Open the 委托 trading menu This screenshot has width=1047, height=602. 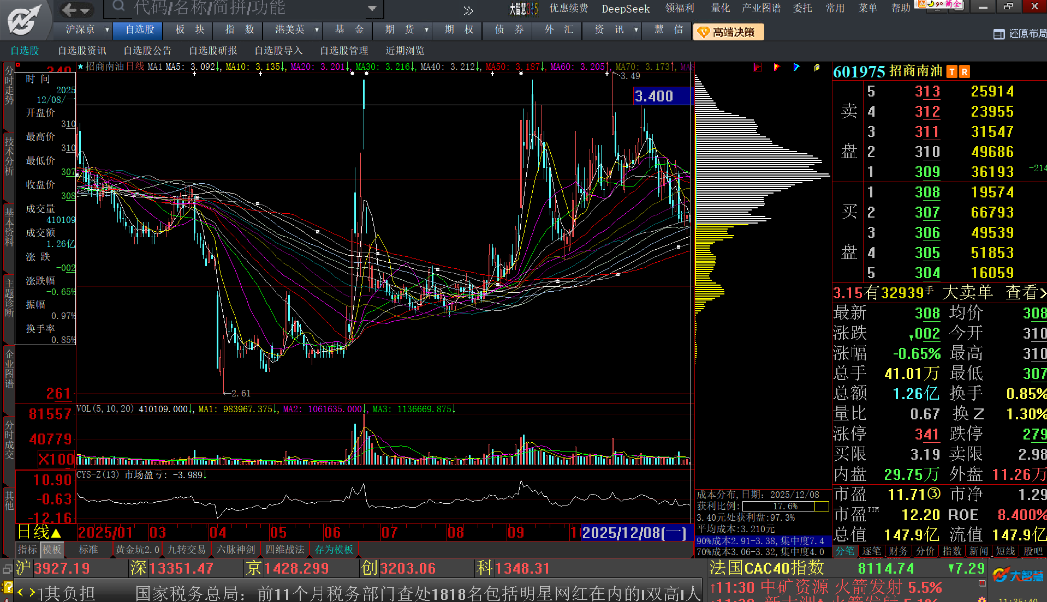pyautogui.click(x=802, y=8)
